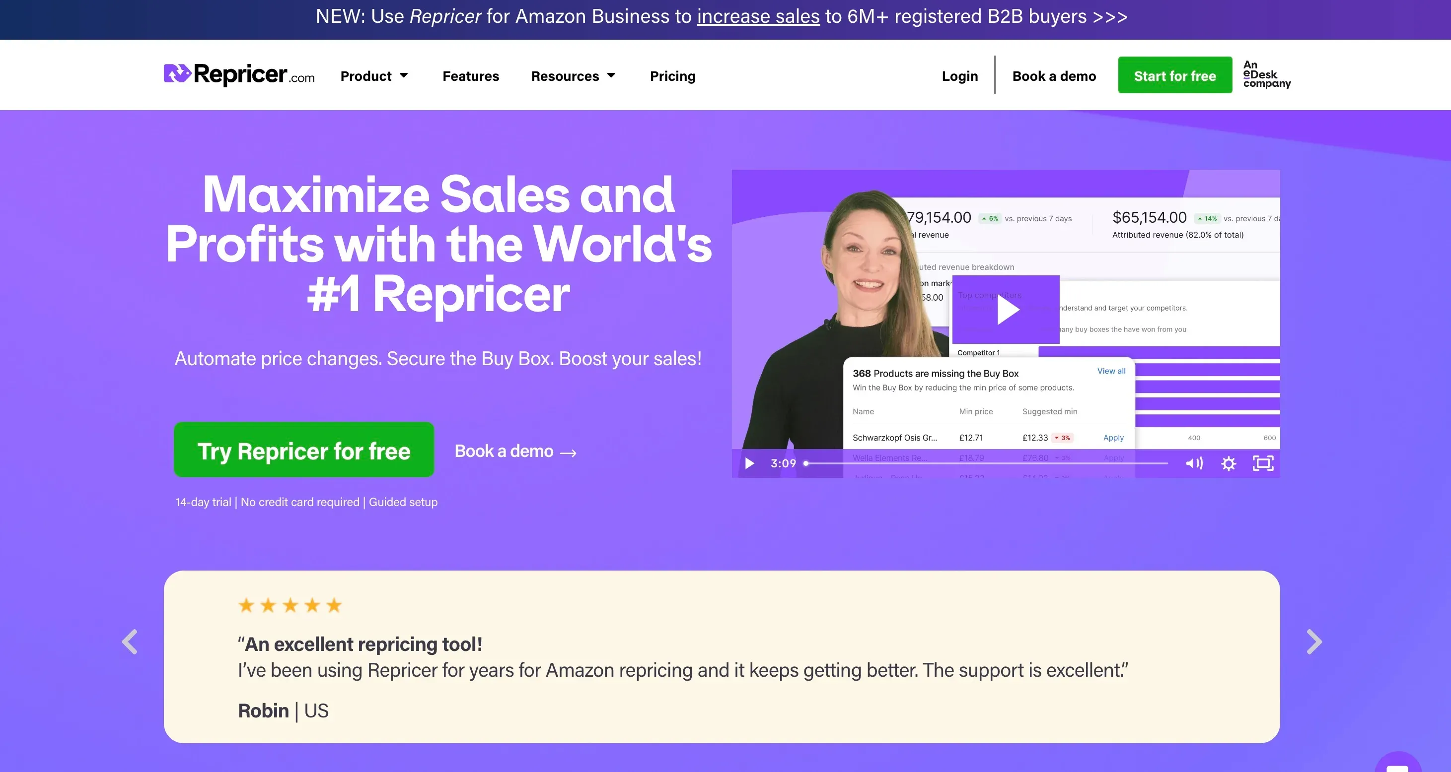Click the video progress bar
The height and width of the screenshot is (772, 1451).
(x=986, y=464)
